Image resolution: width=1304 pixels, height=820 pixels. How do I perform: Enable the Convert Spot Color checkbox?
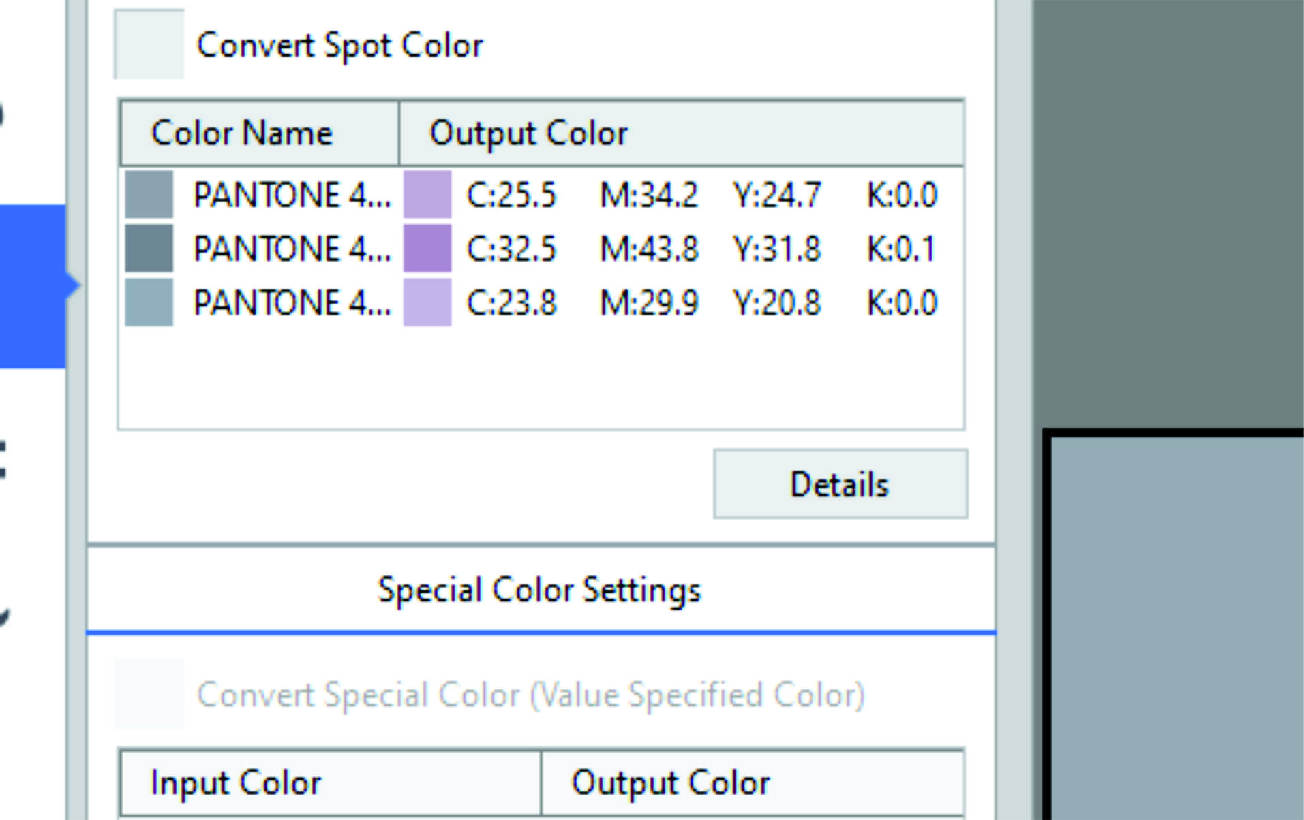149,44
